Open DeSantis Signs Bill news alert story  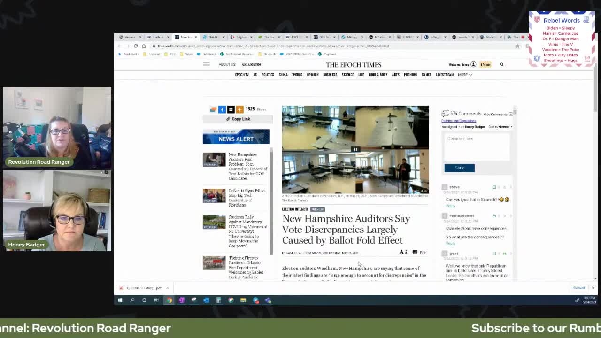point(247,198)
